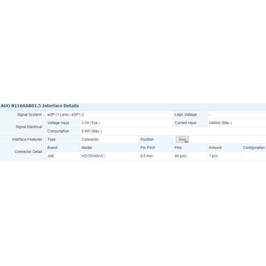Viewport: 266px width, 266px height.
Task: Click the Configuration column header
Action: click(254, 148)
